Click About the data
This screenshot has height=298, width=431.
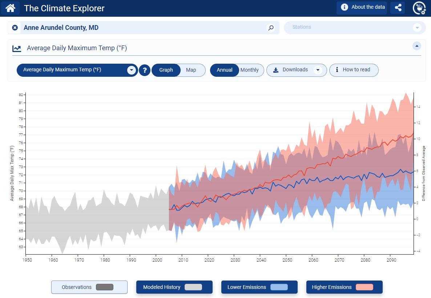(361, 7)
